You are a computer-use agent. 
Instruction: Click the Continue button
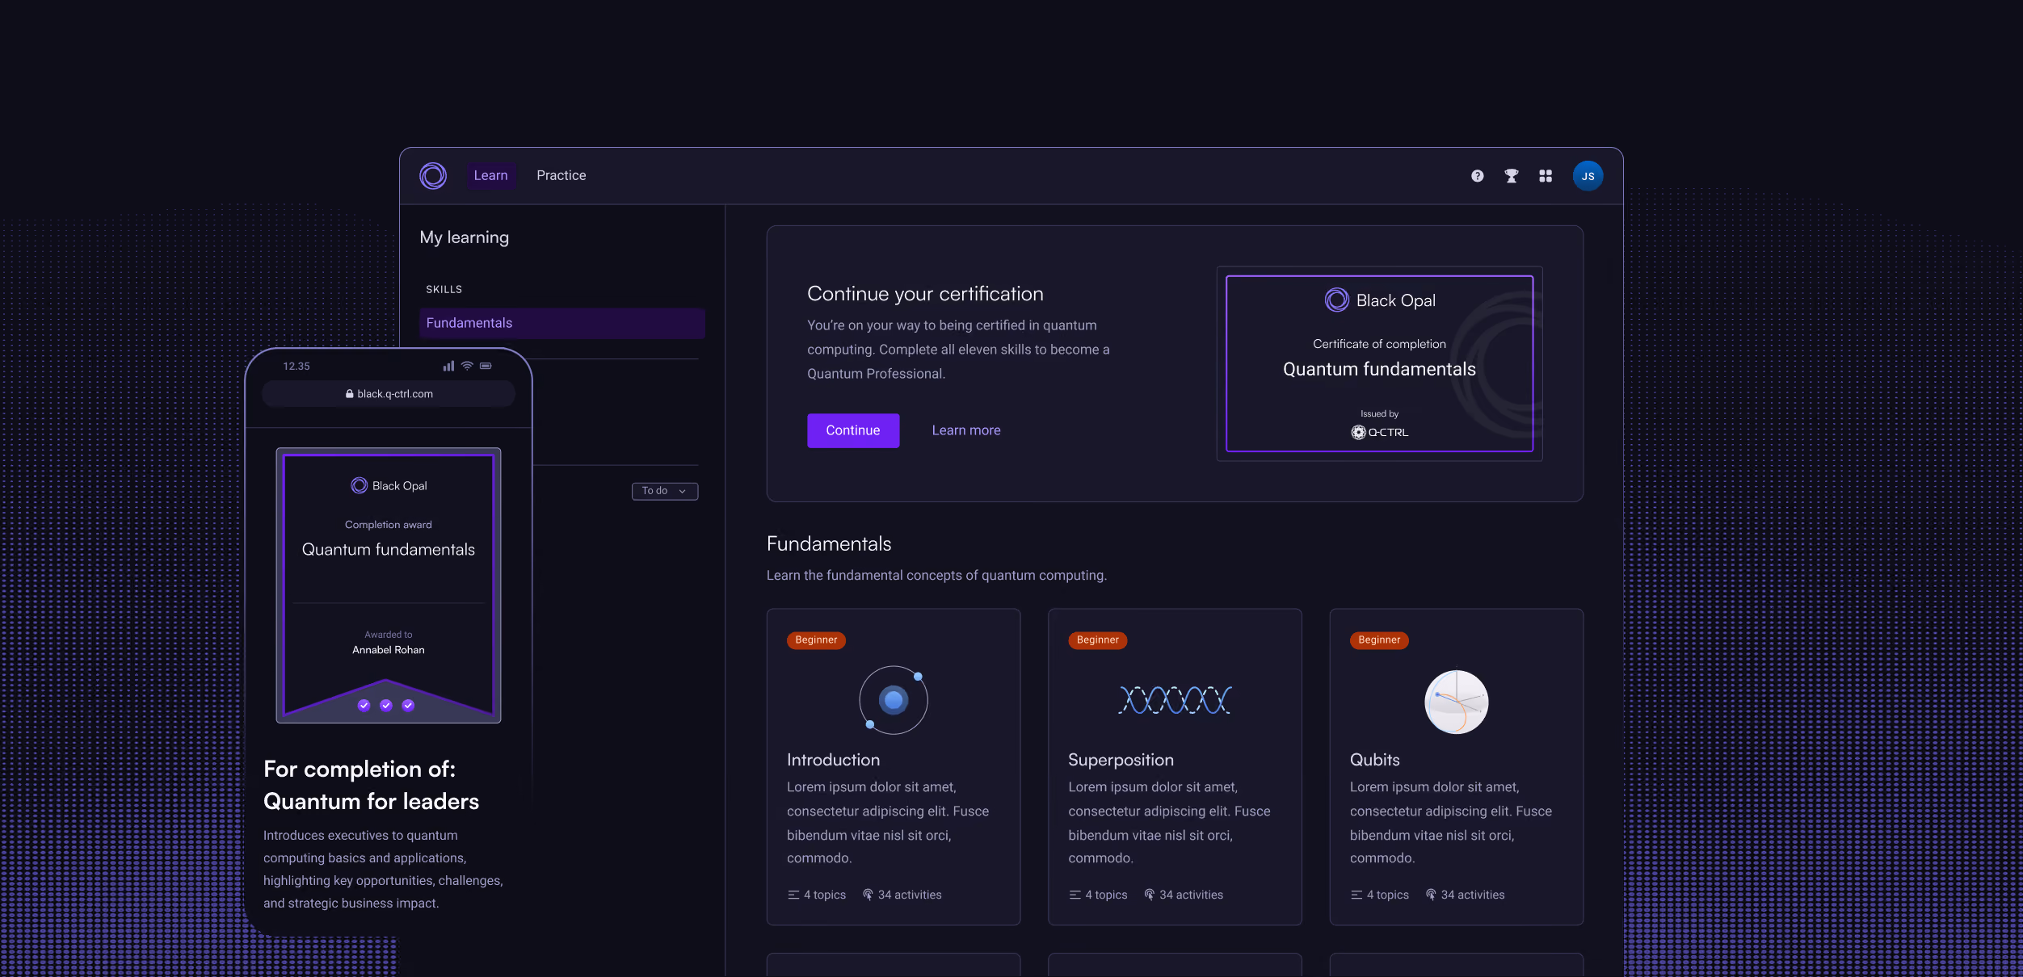coord(852,430)
